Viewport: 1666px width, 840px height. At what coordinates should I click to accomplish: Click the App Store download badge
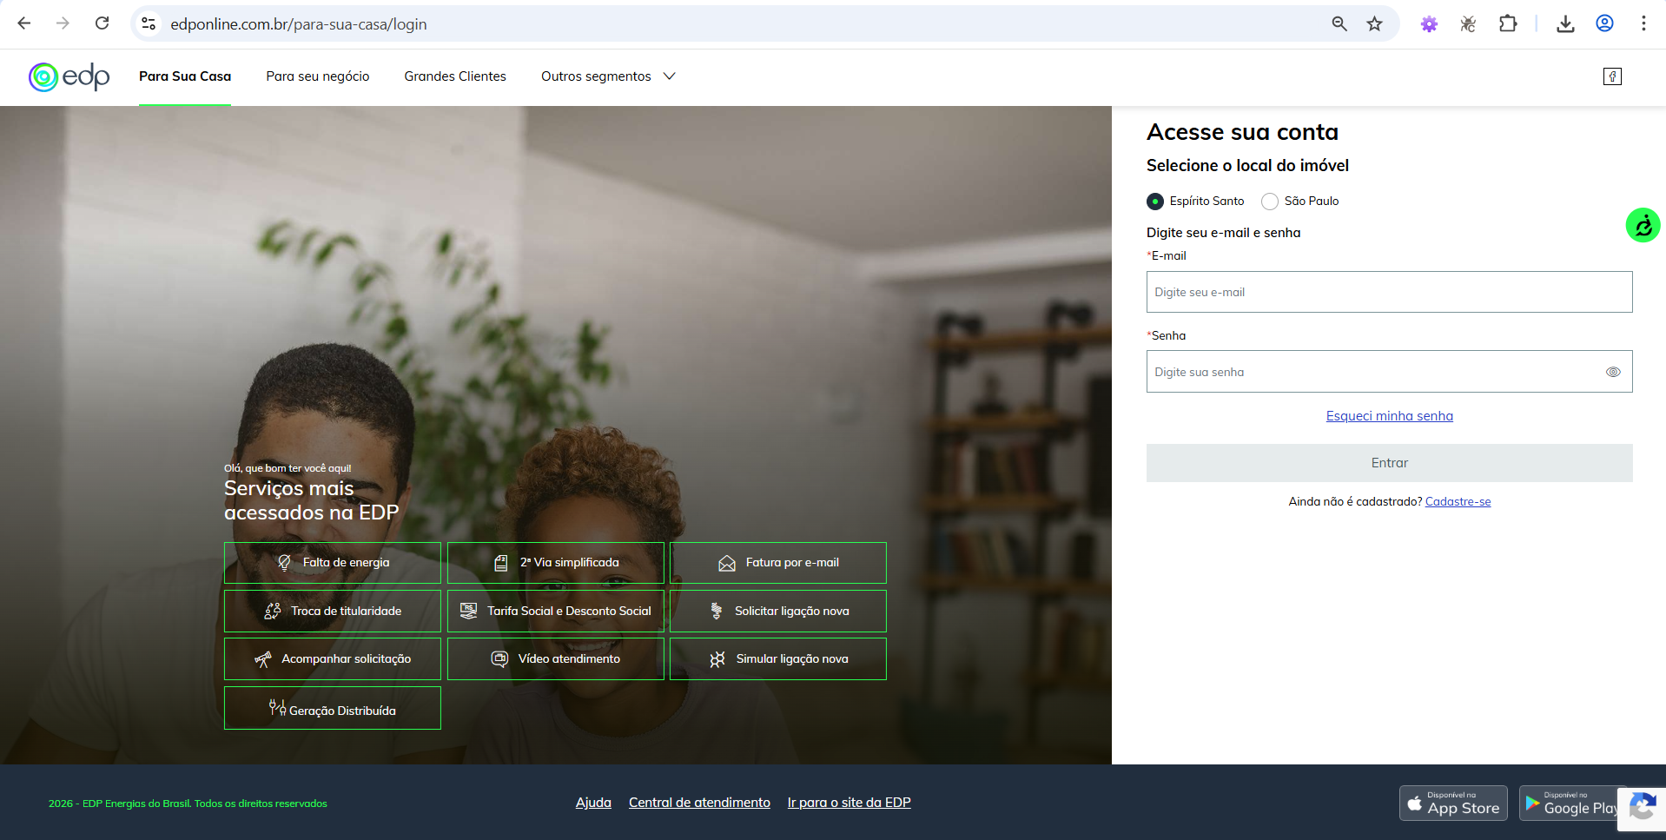tap(1452, 804)
